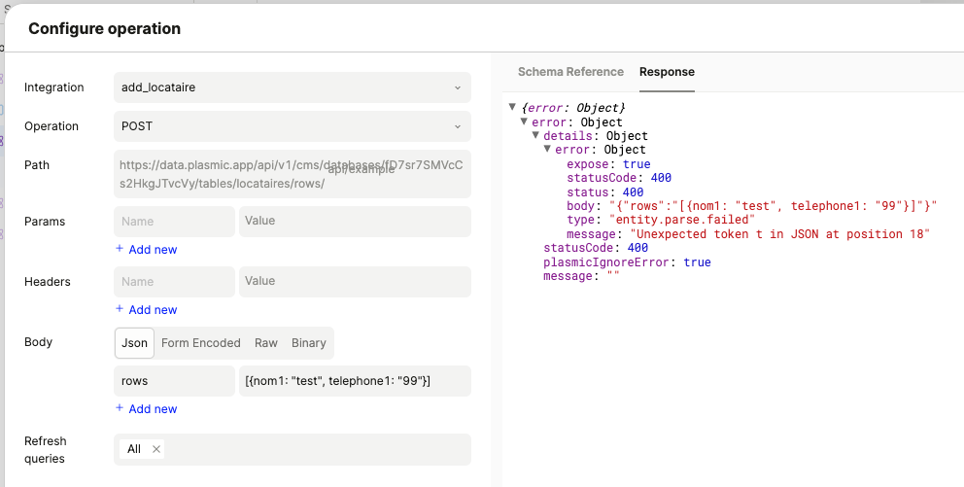Click the Headers Value input field
Screen dimensions: 964x487
(355, 282)
